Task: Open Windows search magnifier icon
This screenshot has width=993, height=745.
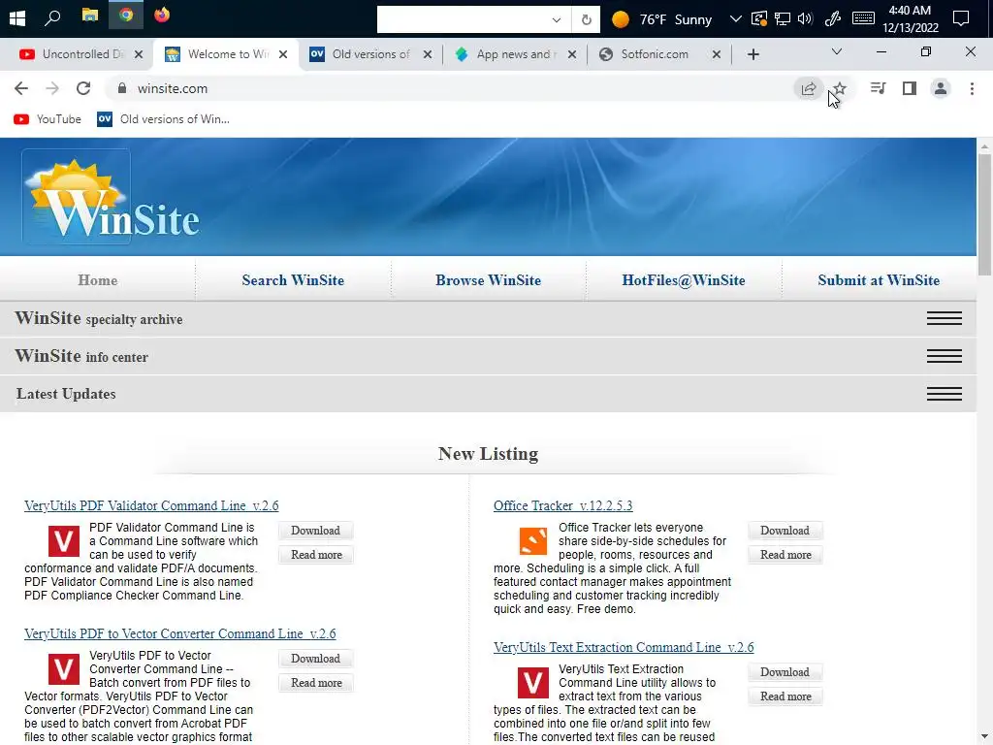Action: [x=52, y=17]
